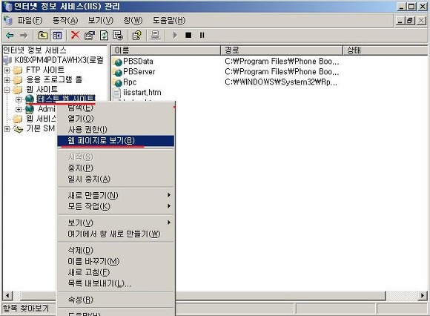
Task: Click the MMC system icon in menu bar
Action: (x=8, y=21)
